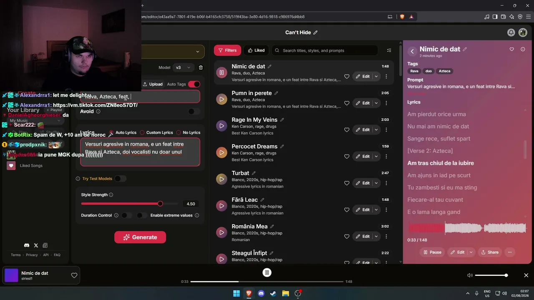Toggle Enable extreme values switch
The height and width of the screenshot is (300, 534).
(x=142, y=215)
